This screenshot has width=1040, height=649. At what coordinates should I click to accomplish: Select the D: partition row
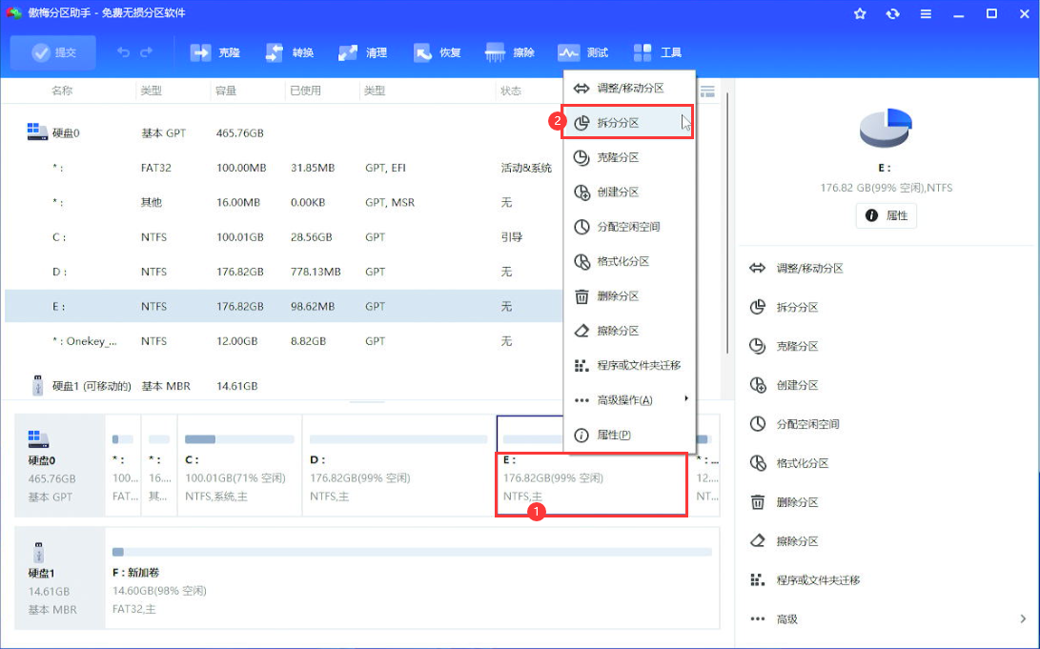point(283,272)
